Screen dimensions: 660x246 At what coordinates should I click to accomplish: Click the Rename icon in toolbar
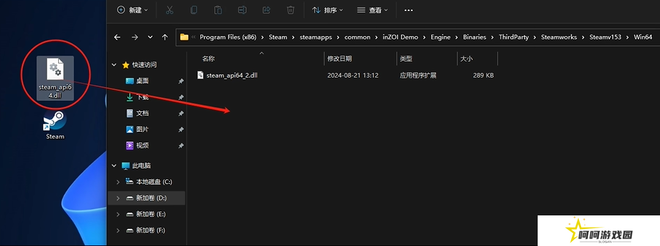point(242,10)
